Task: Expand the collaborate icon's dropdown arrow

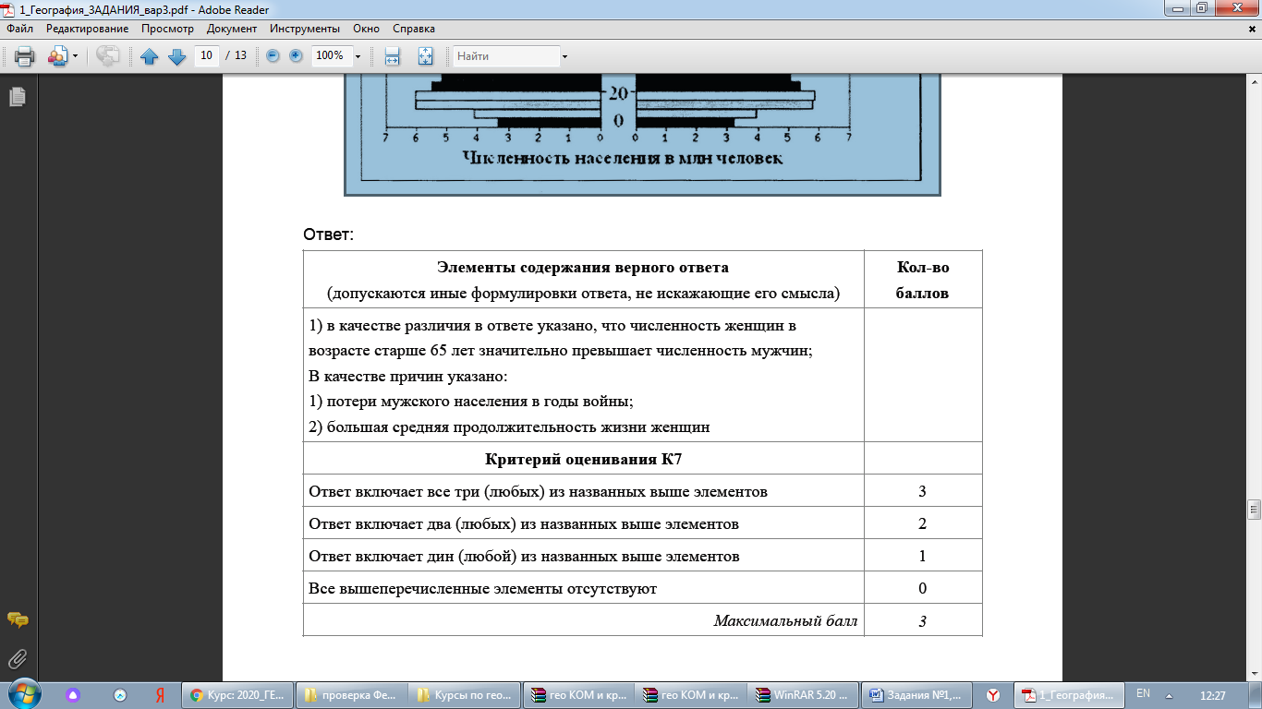Action: point(75,56)
